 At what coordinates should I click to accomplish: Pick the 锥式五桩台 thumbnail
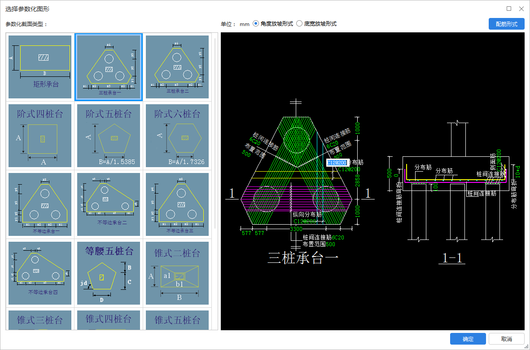(x=177, y=320)
